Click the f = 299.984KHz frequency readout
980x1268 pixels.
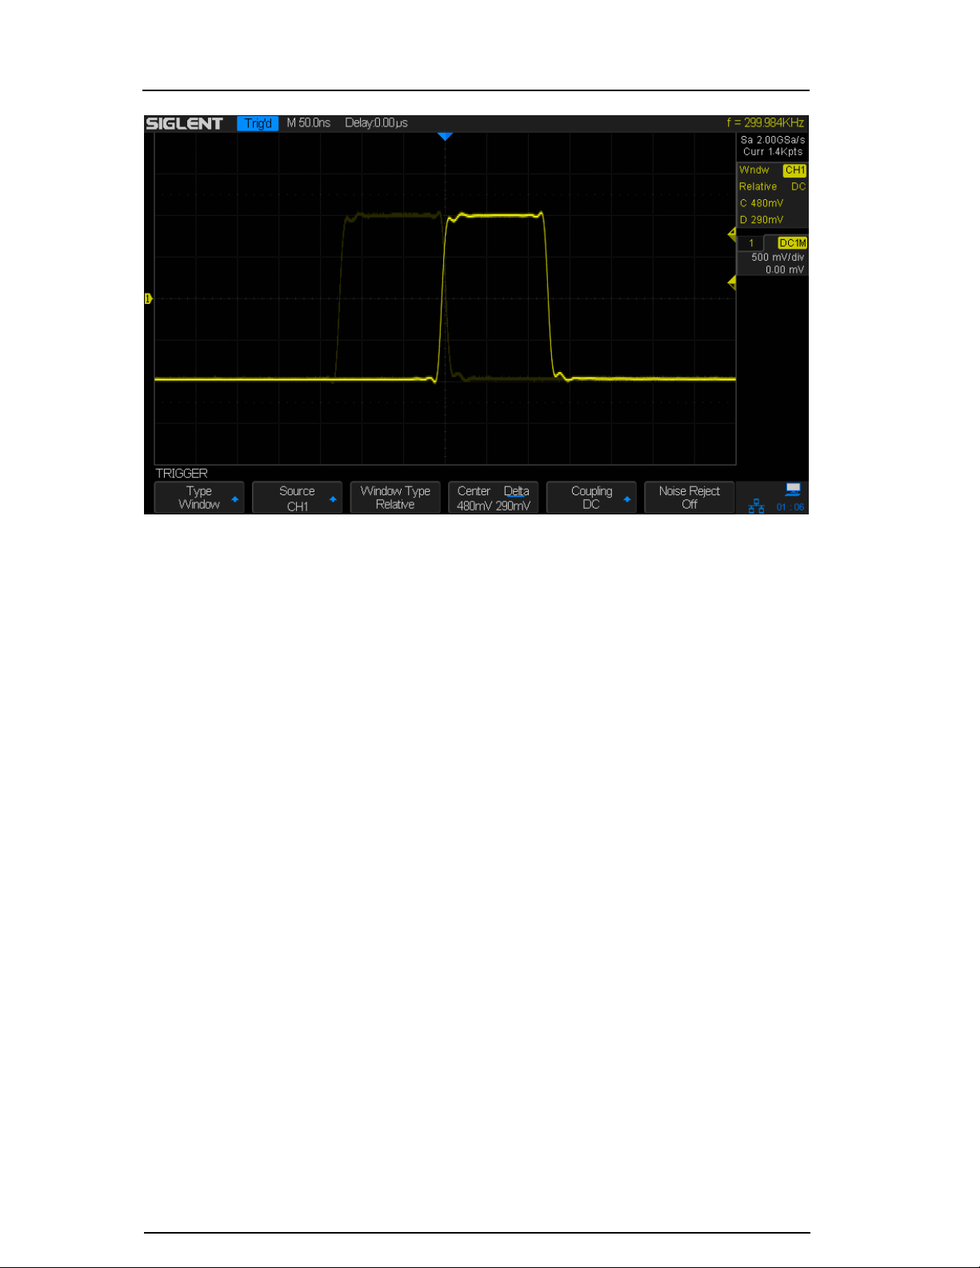click(765, 123)
